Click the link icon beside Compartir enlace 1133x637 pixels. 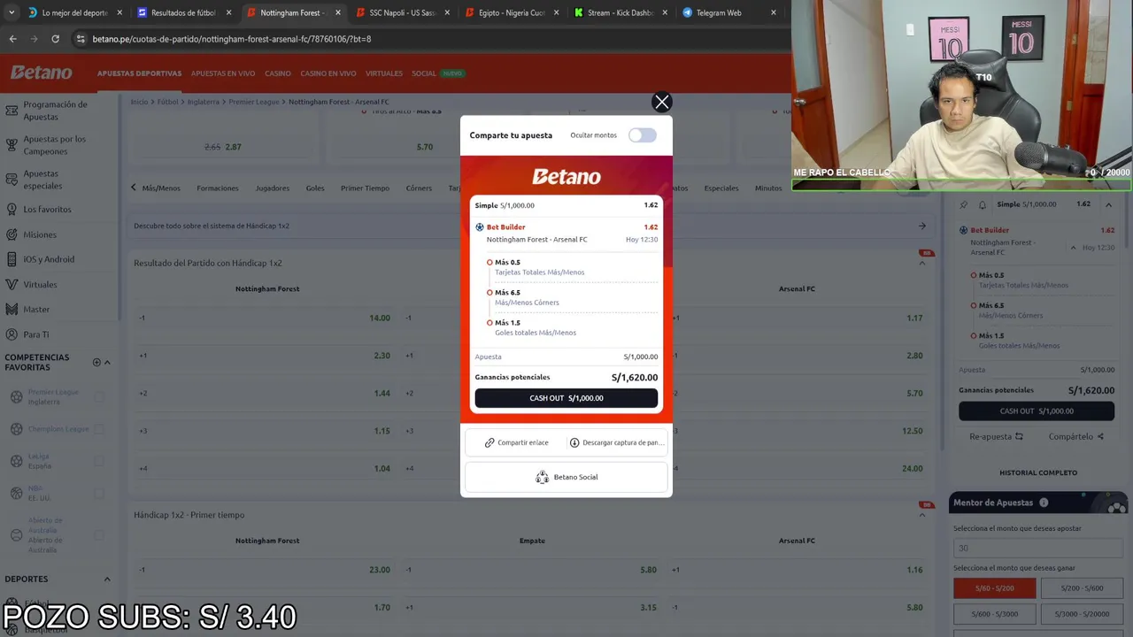pos(489,442)
